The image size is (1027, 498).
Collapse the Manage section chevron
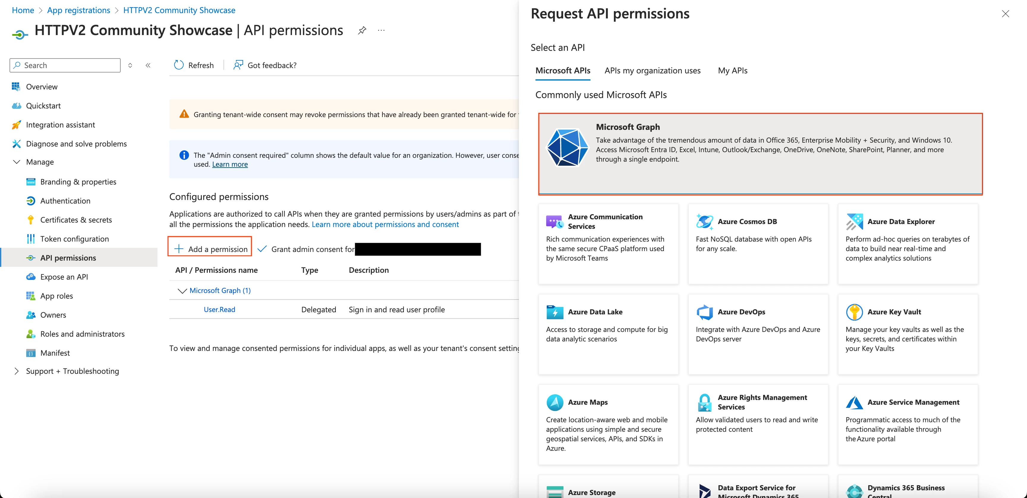[x=16, y=162]
